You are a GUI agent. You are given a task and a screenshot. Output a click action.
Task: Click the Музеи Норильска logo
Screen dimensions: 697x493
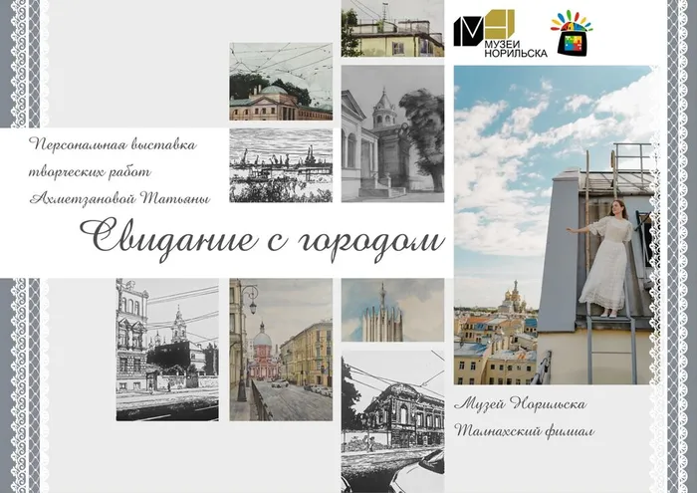point(500,34)
